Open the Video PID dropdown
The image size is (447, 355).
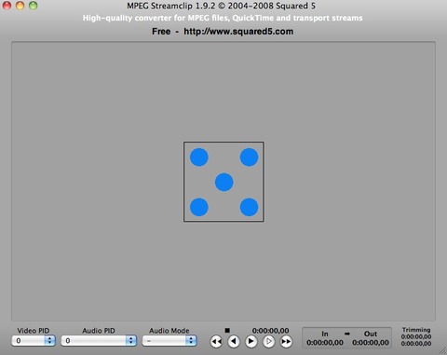pos(34,341)
